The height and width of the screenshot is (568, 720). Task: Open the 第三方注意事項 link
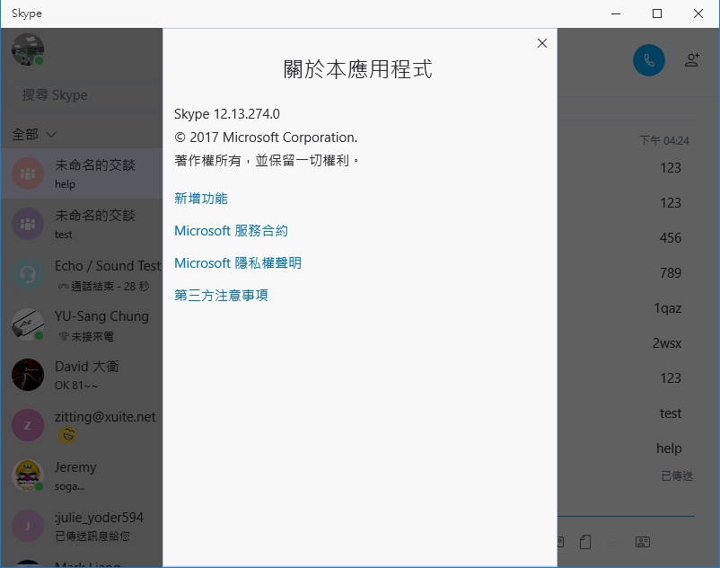[222, 295]
